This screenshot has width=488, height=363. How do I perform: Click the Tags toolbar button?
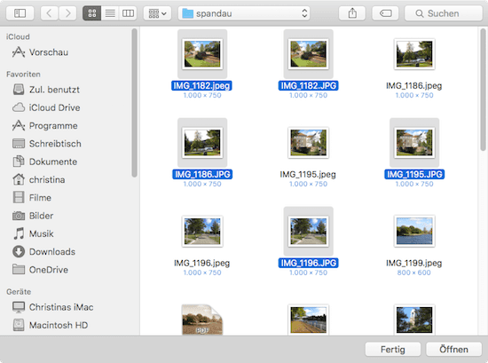pos(386,13)
